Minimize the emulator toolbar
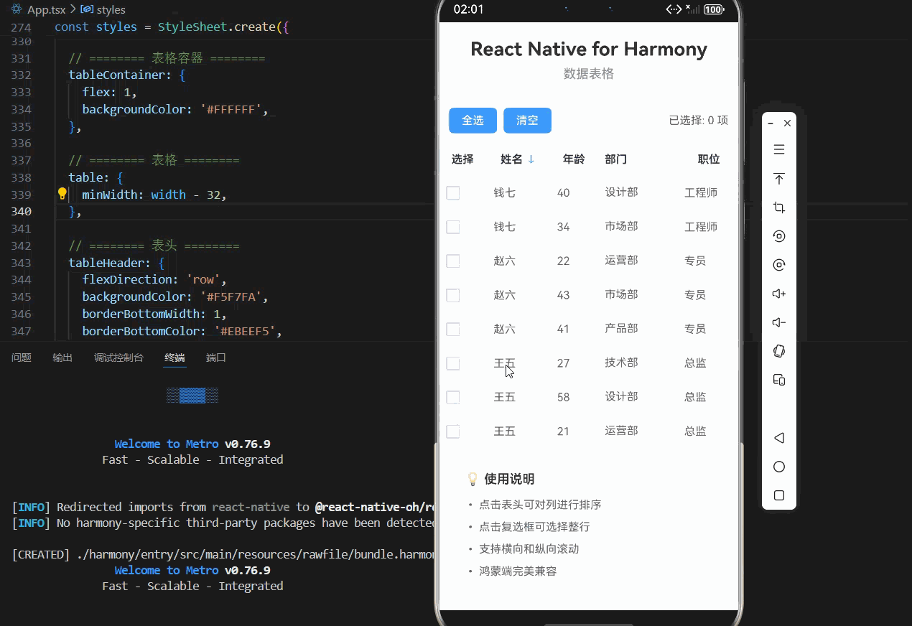This screenshot has height=626, width=912. coord(771,123)
